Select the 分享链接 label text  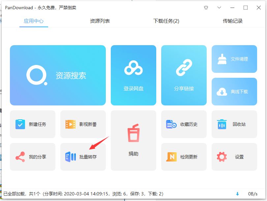184,89
